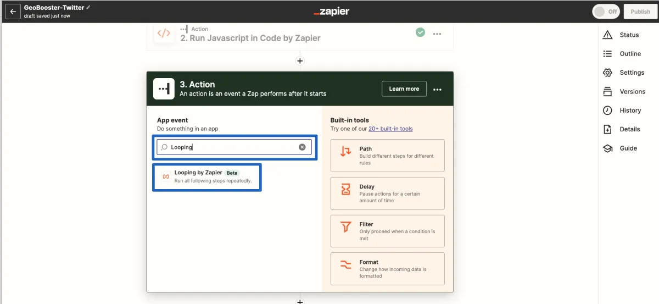Click the Beta badge on Looping
The image size is (659, 304).
(x=232, y=173)
